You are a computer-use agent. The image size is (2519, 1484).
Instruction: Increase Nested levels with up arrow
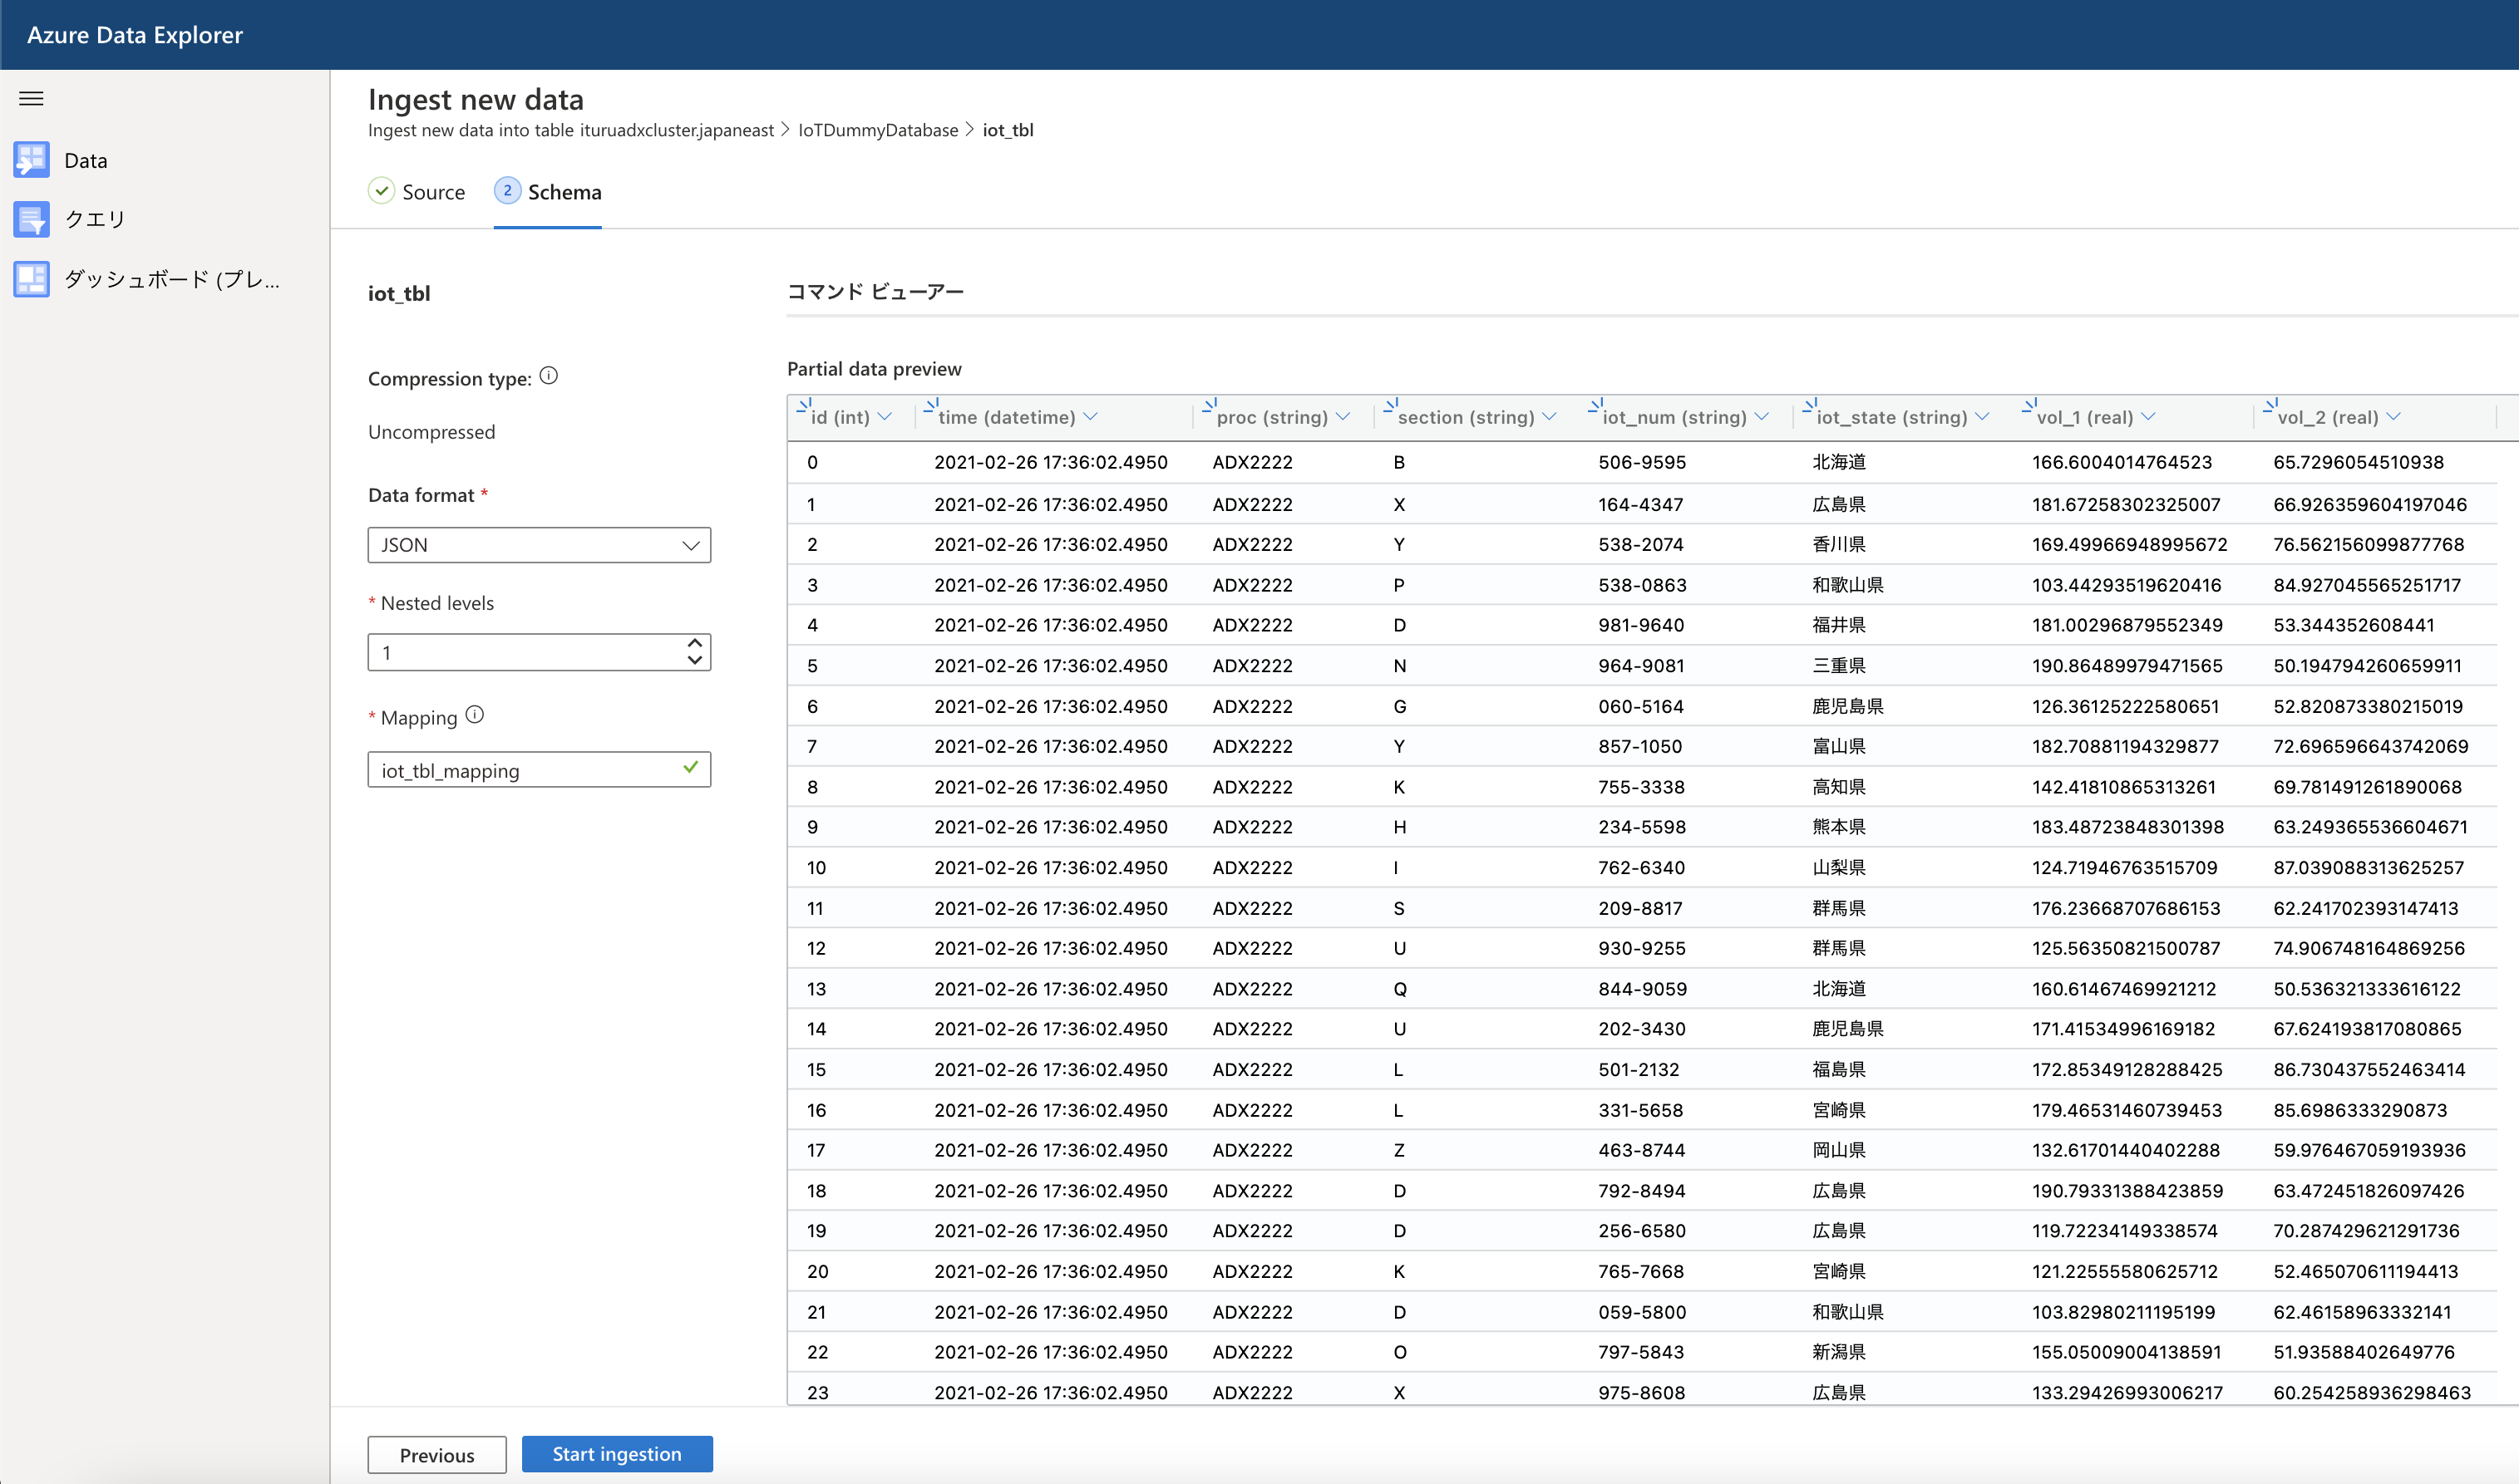click(x=694, y=643)
